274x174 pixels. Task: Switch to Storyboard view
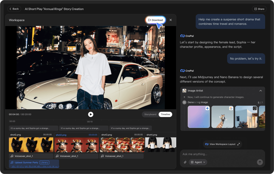150,114
